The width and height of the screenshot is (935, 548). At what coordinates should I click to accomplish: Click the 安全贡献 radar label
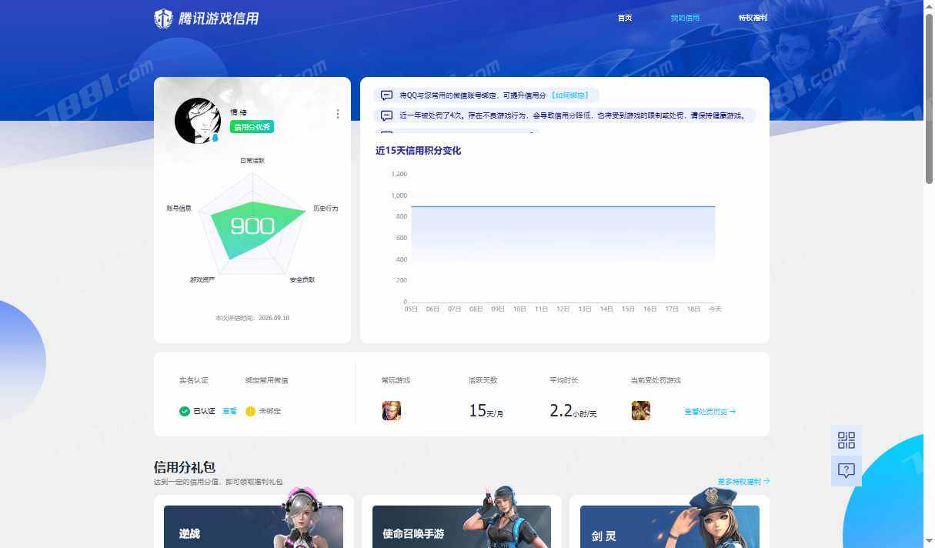(x=302, y=279)
